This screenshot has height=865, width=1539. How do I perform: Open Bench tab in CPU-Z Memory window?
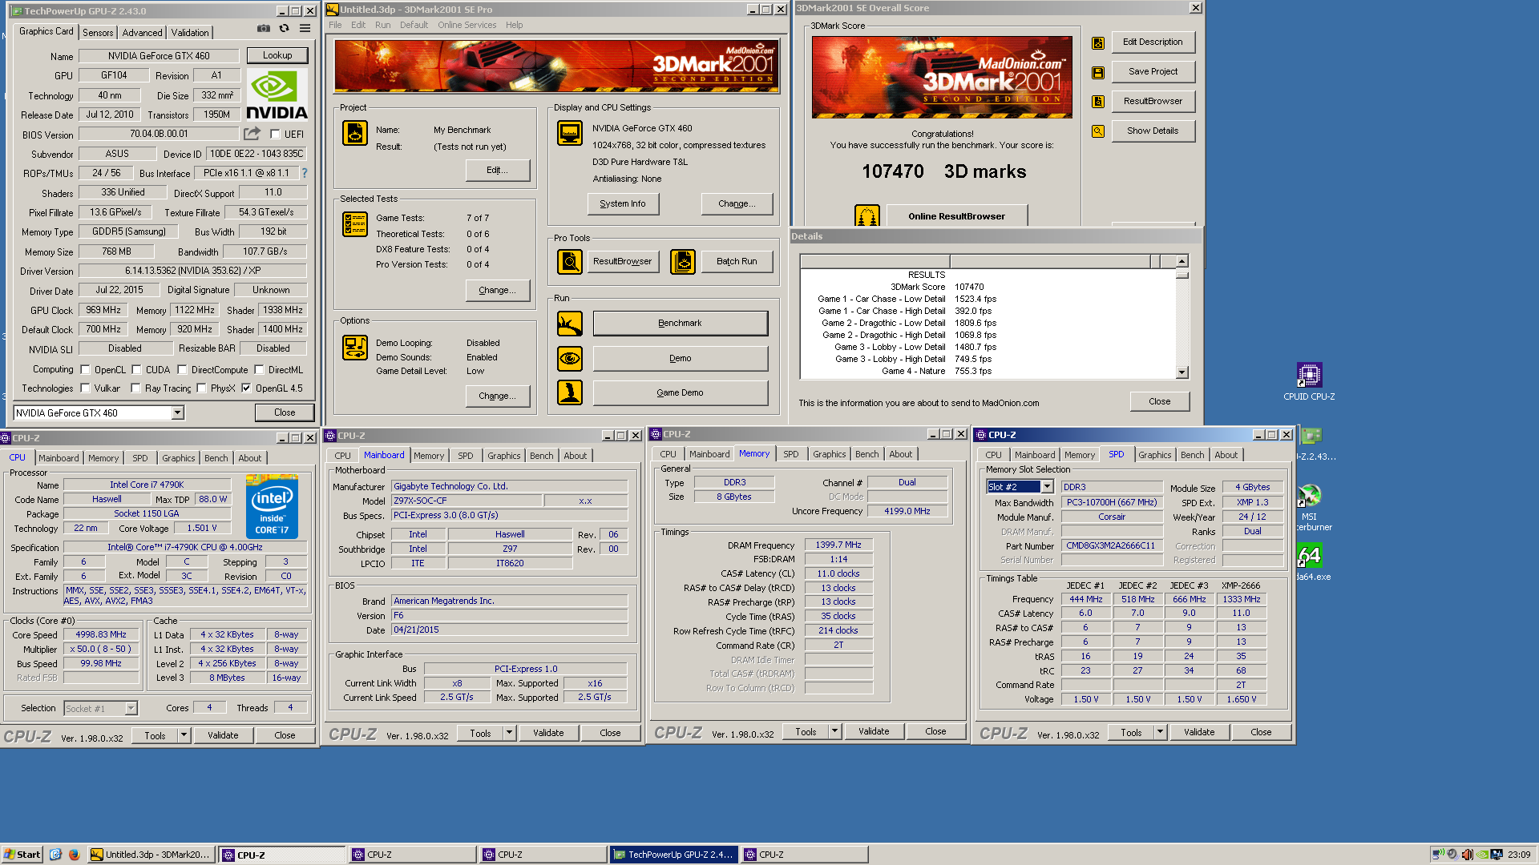point(866,454)
